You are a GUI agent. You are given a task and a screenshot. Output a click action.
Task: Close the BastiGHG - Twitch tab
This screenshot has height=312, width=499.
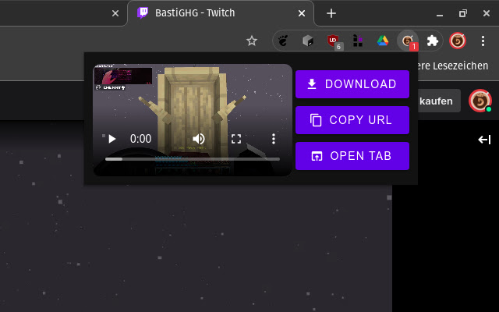(302, 13)
